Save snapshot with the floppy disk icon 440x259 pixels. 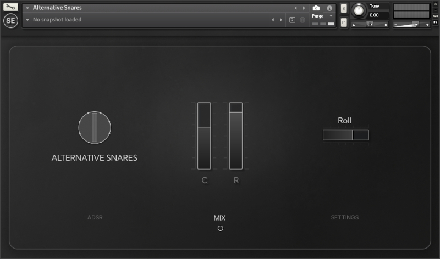point(292,20)
